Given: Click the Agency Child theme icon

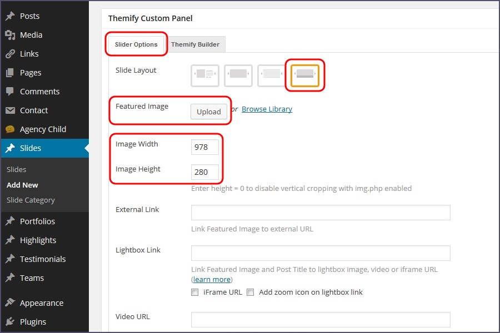Looking at the screenshot, I should point(10,129).
